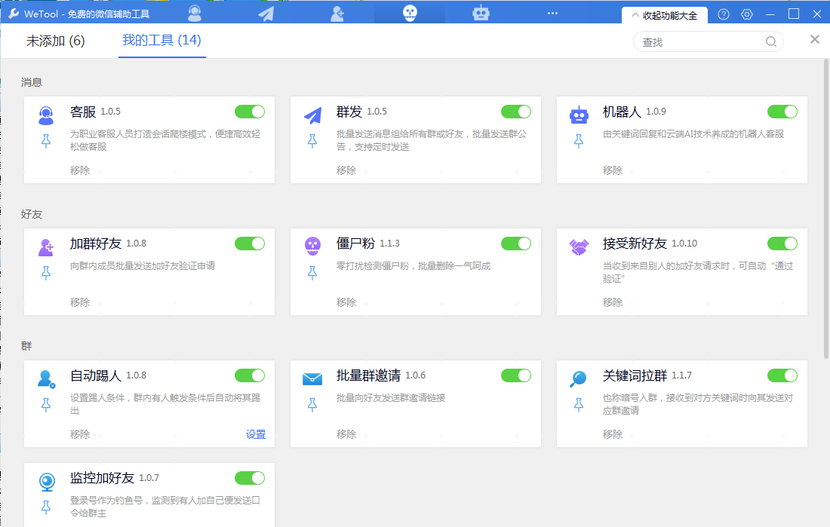Click the 僵尸粉 title text
This screenshot has height=527, width=830.
355,244
